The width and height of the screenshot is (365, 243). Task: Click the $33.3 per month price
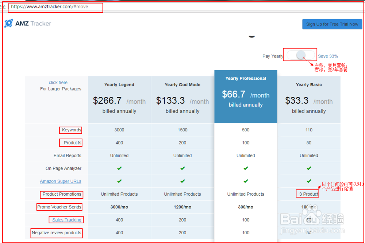pos(309,101)
